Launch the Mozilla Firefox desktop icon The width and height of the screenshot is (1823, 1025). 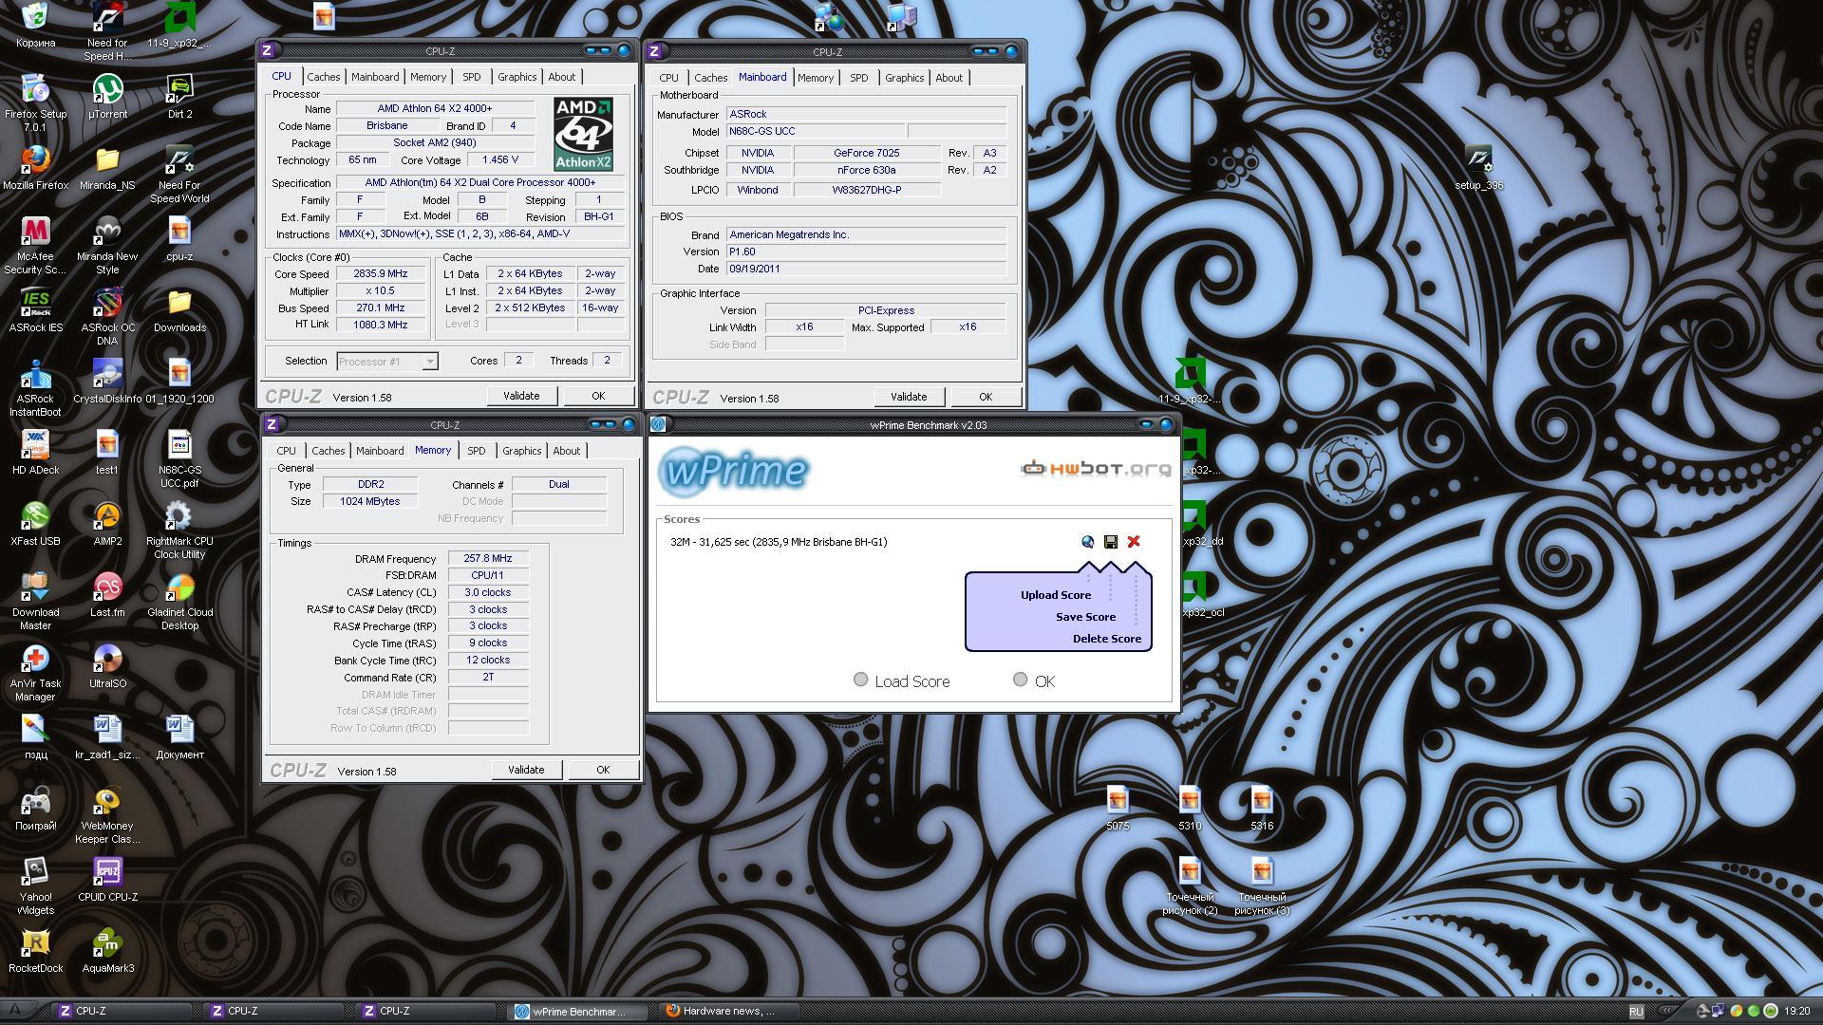(35, 168)
